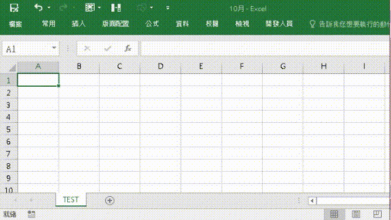Click the Save icon in quick access toolbar
391x220 pixels.
coord(14,8)
